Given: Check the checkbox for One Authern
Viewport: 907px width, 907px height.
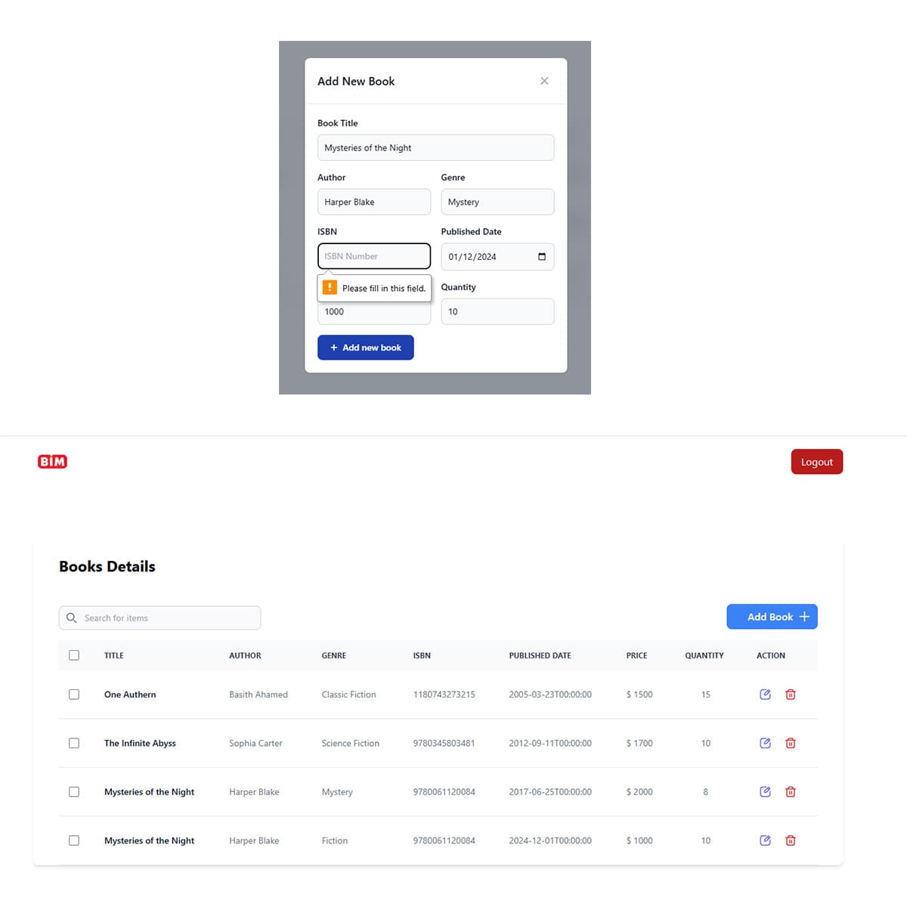Looking at the screenshot, I should click(73, 694).
